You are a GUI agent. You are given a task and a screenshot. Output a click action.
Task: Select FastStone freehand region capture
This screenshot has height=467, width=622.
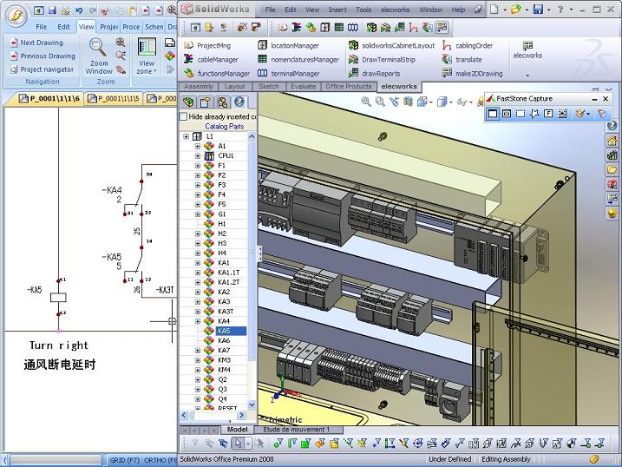tap(534, 114)
